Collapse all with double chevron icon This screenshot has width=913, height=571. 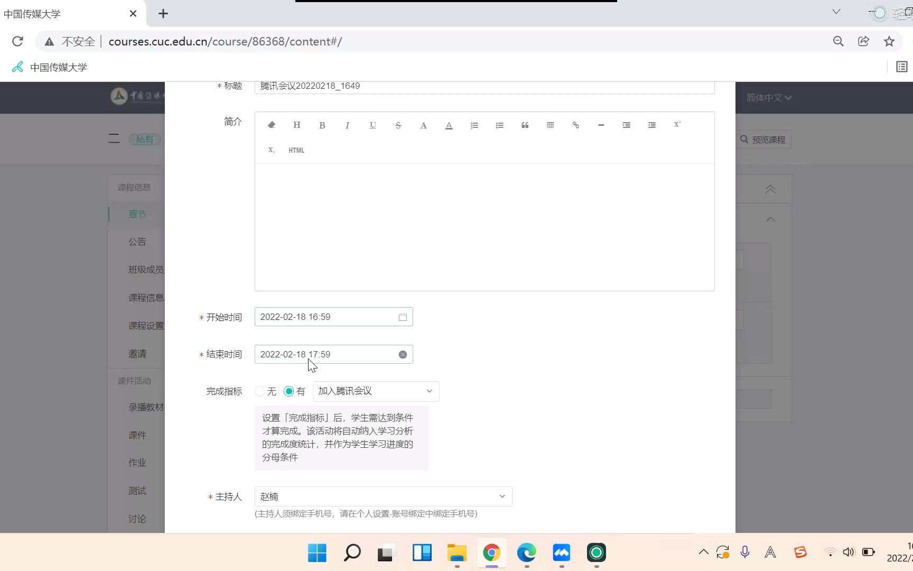point(770,189)
